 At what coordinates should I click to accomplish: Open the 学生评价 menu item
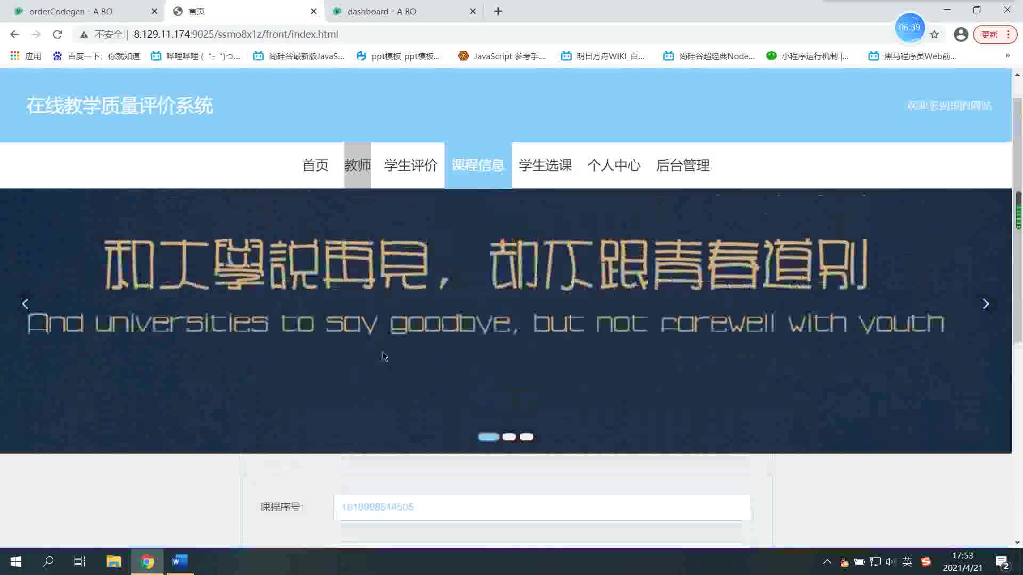pos(410,166)
